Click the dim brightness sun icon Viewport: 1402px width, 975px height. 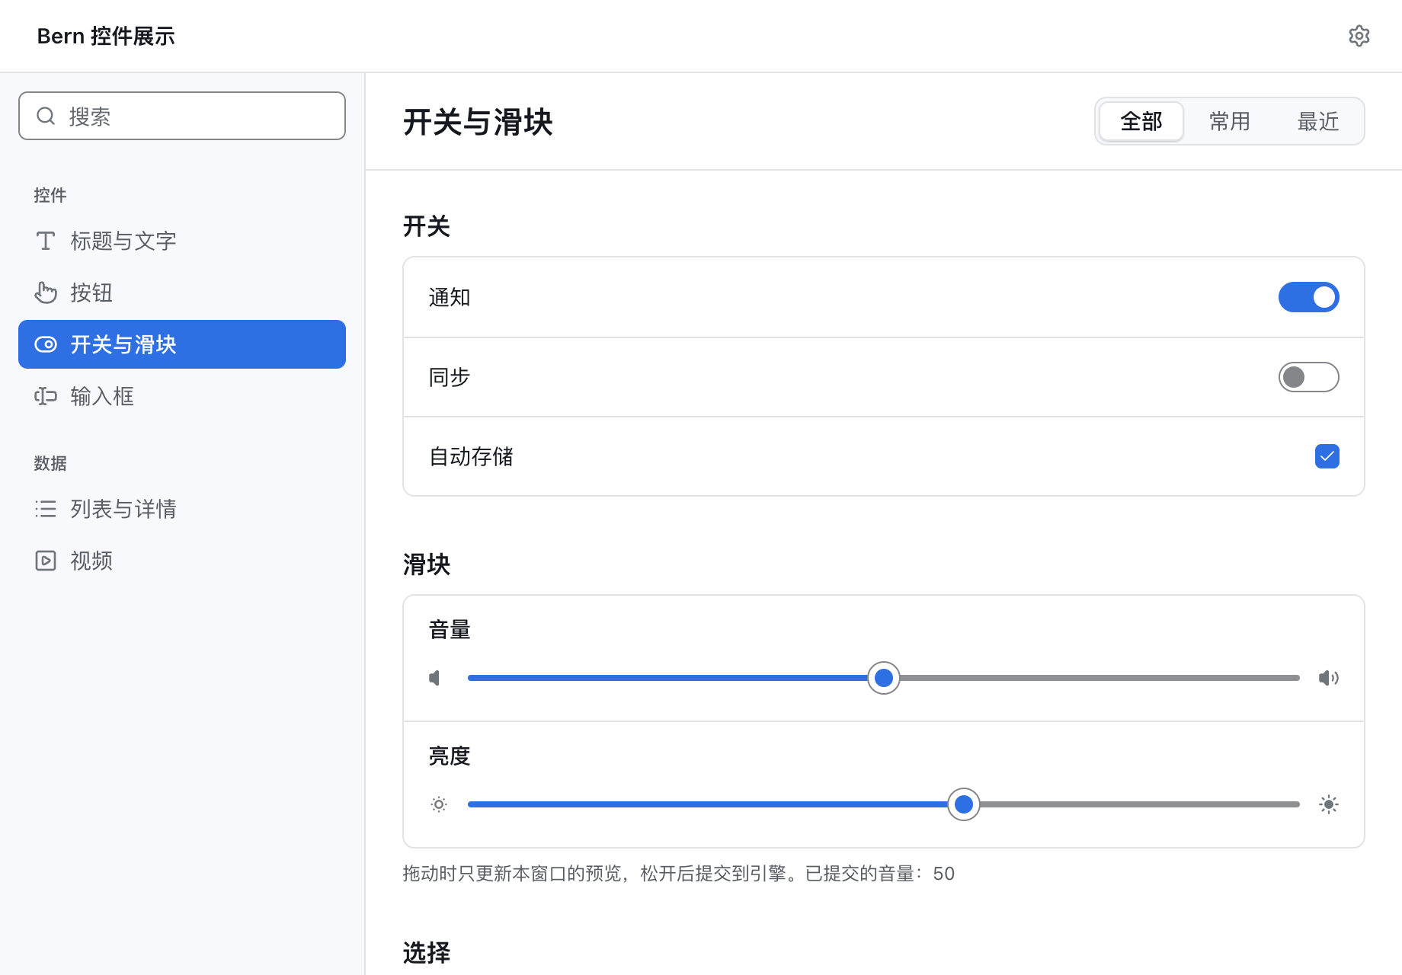[x=439, y=804]
